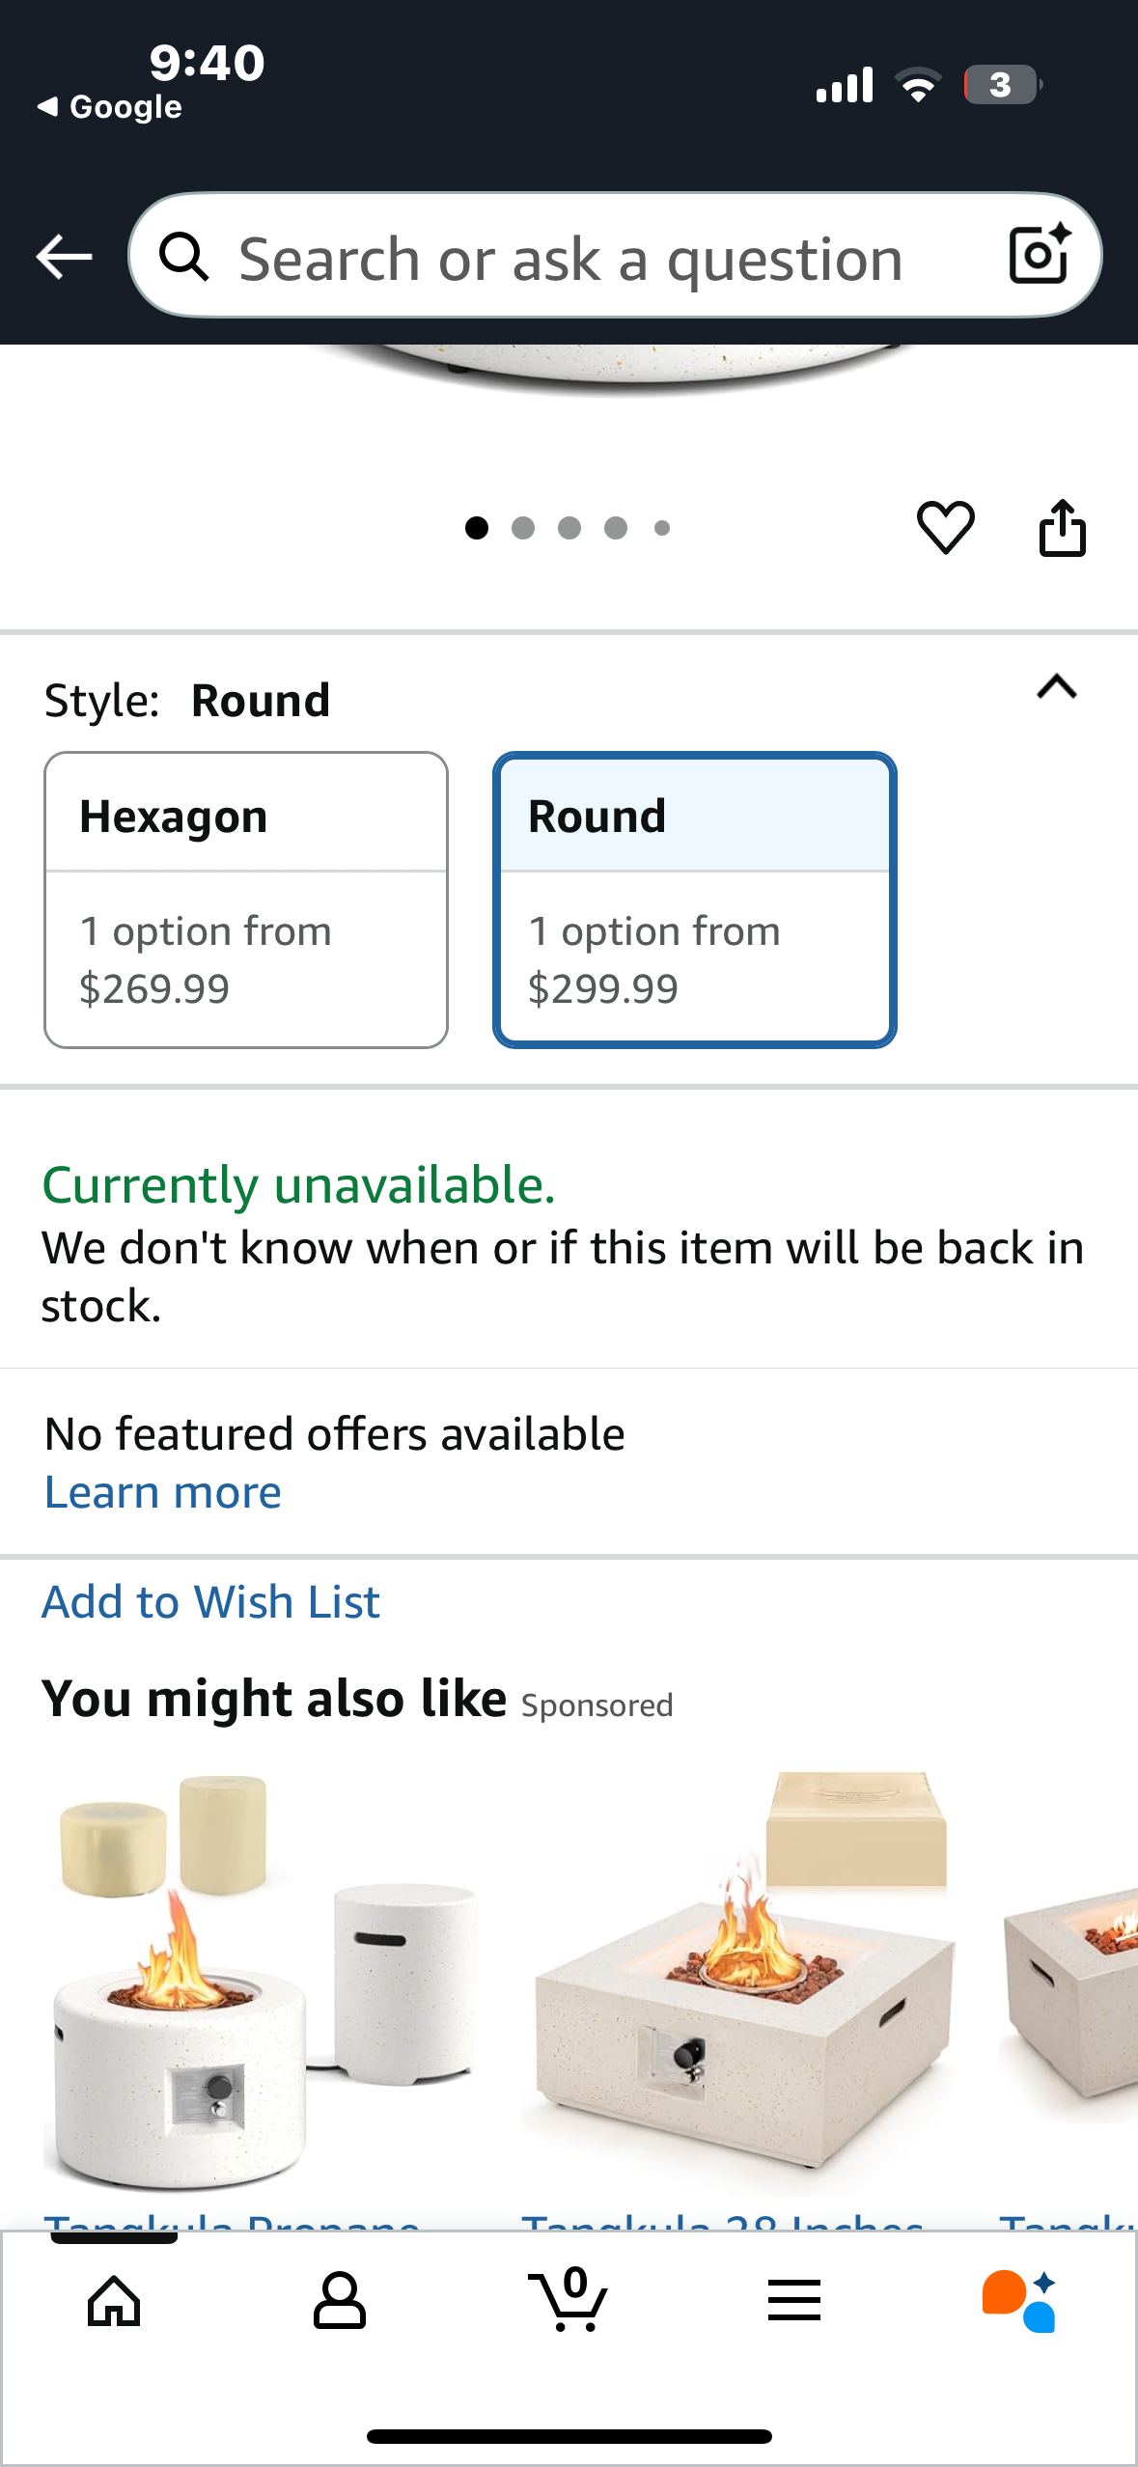
Task: Collapse the Style section chevron
Action: click(x=1057, y=687)
